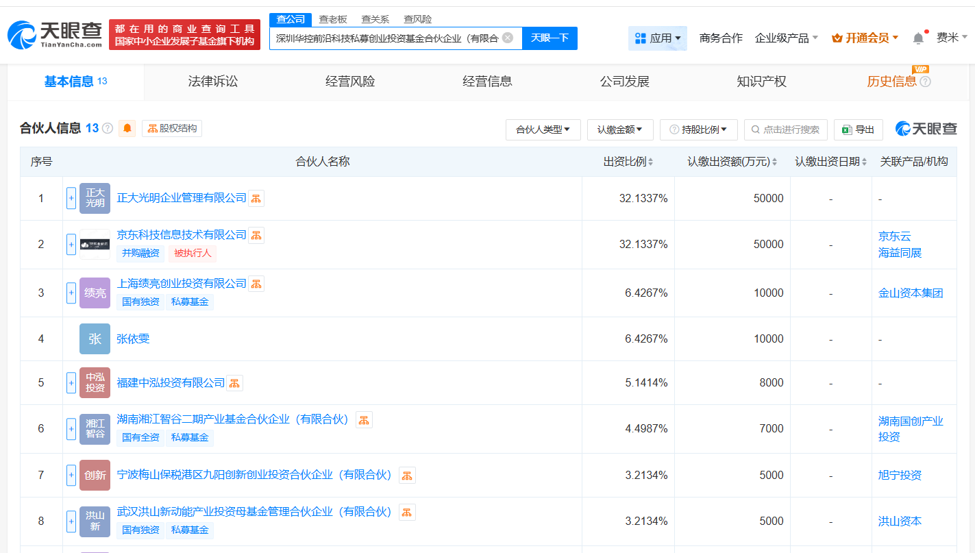Image resolution: width=975 pixels, height=553 pixels.
Task: Click the help question mark beside 合伙人信息
Action: pyautogui.click(x=108, y=129)
